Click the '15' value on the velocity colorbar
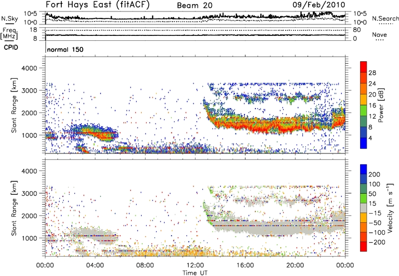The image size is (399, 276). tap(372, 204)
